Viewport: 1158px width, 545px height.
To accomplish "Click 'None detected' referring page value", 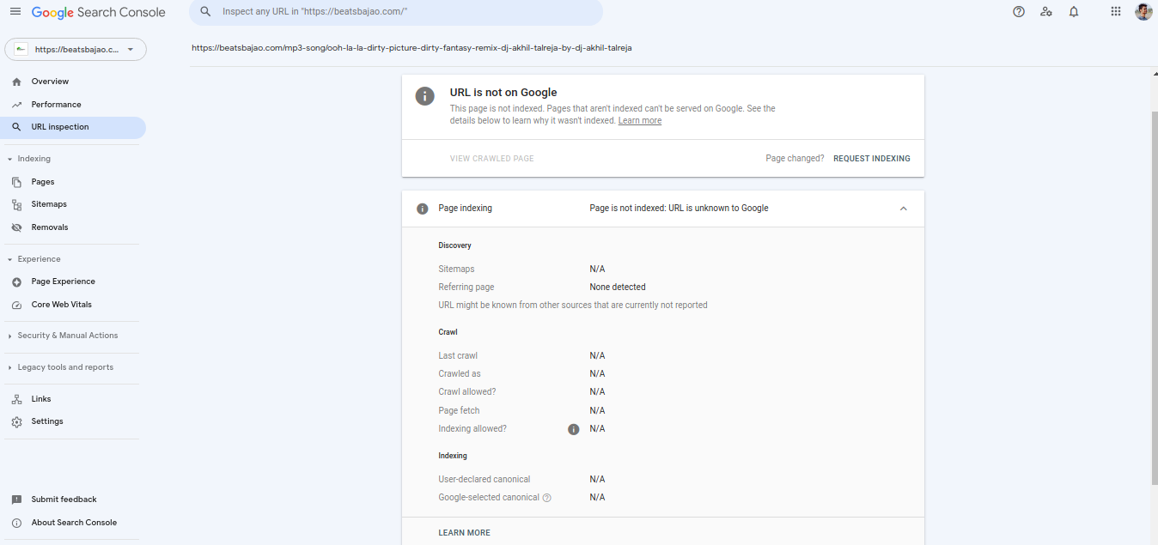I will click(618, 288).
